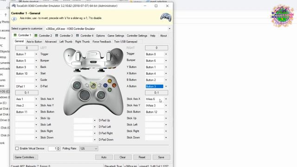Open the Game Settings tab

[x=116, y=36]
